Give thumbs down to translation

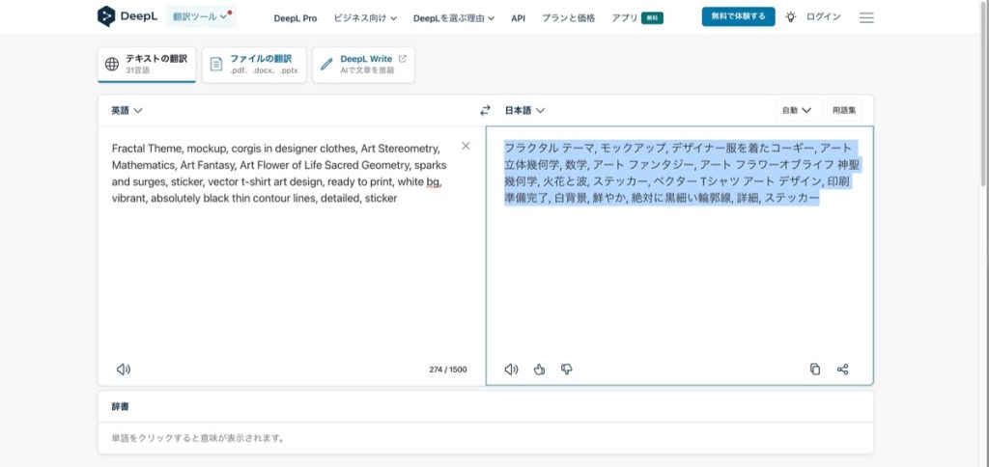tap(566, 370)
